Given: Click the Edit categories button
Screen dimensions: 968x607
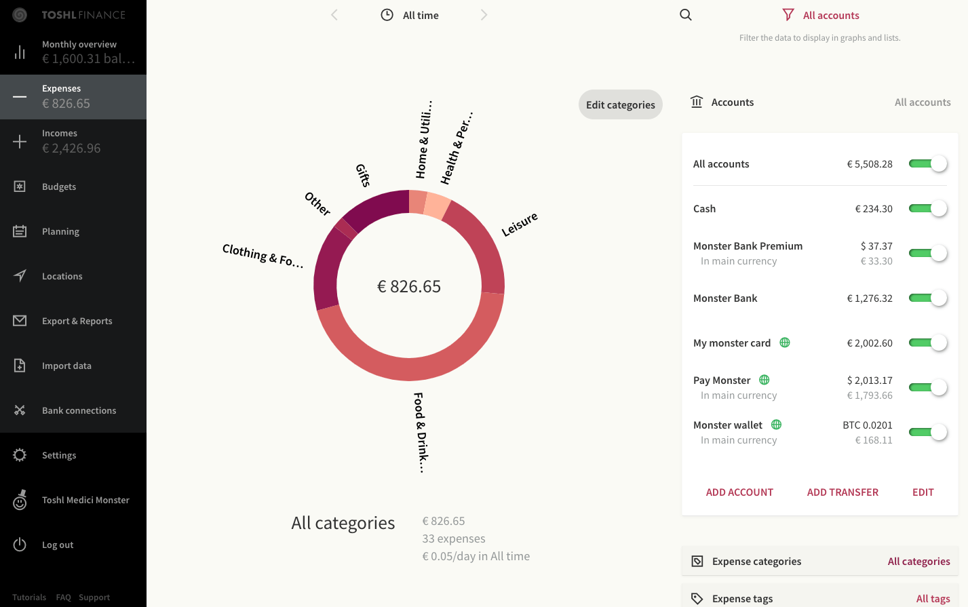Looking at the screenshot, I should [620, 104].
